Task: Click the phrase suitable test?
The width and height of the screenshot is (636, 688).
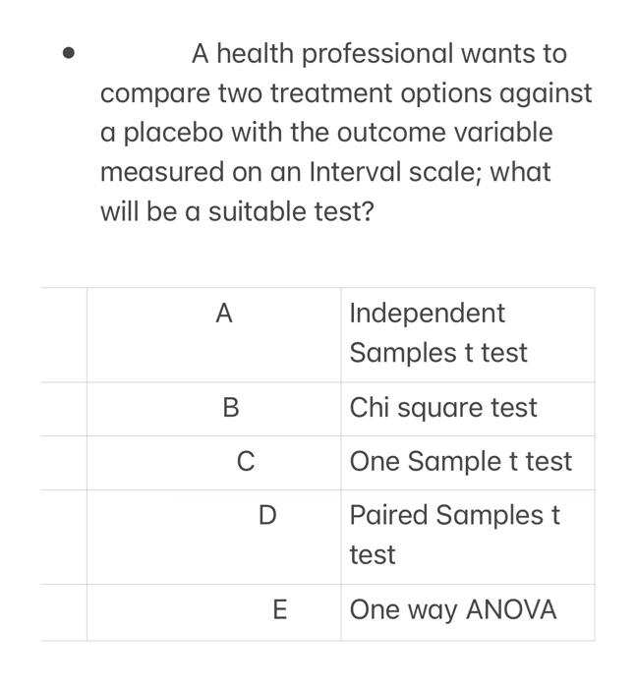Action: (291, 211)
